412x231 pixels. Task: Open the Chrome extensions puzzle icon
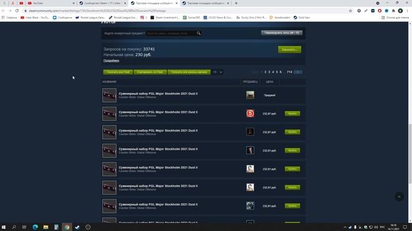(x=393, y=11)
